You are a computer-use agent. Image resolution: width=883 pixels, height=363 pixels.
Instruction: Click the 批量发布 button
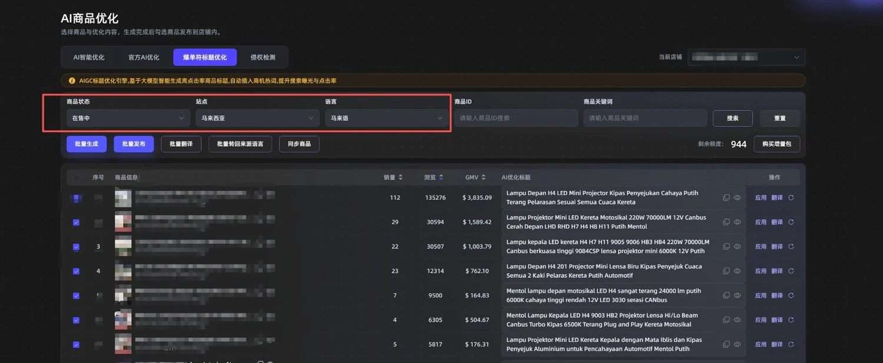134,144
